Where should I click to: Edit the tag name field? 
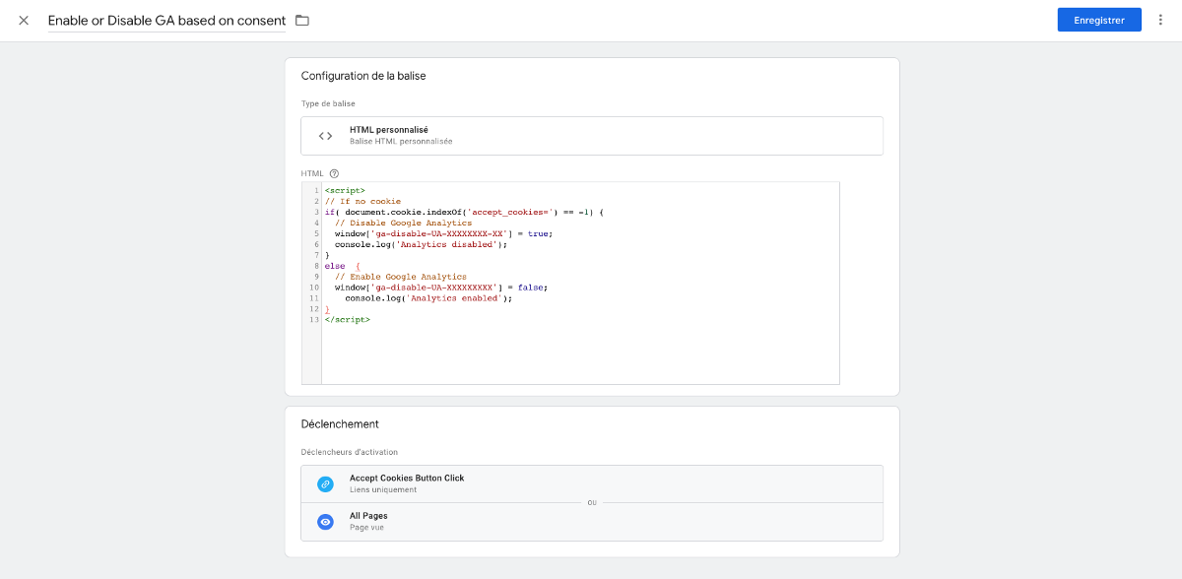(166, 21)
